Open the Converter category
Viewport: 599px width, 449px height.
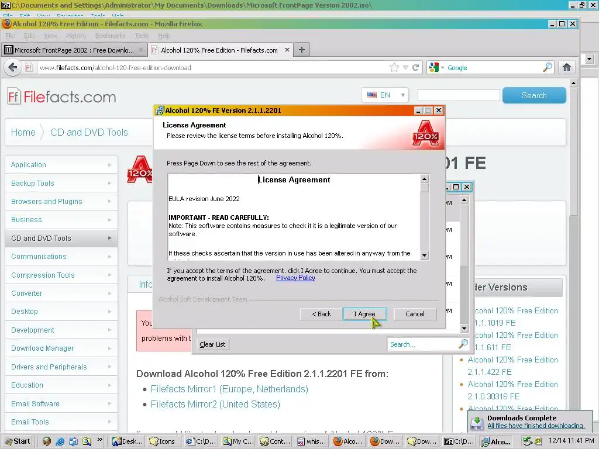(61, 293)
